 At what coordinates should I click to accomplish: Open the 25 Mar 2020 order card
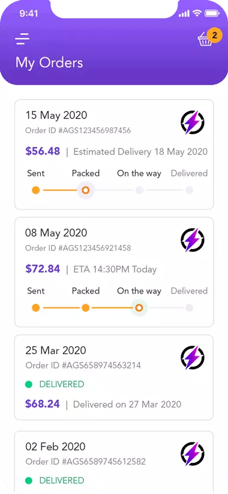[x=114, y=378]
